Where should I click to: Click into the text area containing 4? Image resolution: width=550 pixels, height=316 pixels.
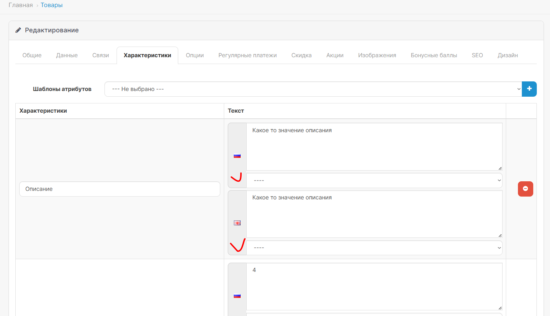374,286
